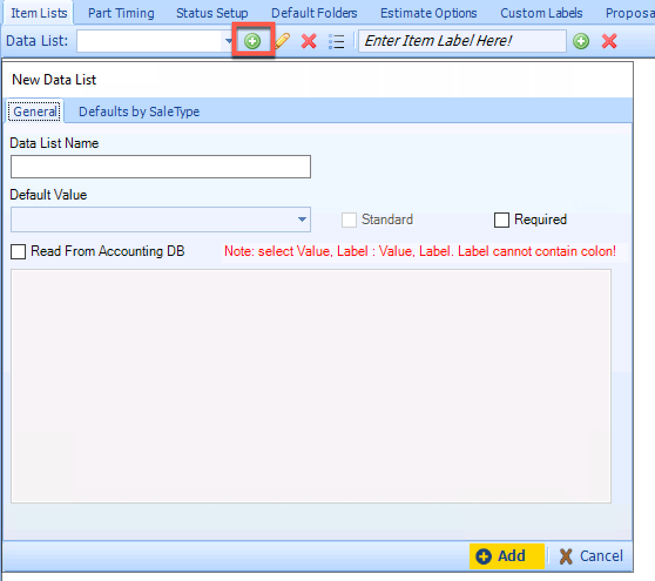
Task: Select the General tab
Action: 35,112
